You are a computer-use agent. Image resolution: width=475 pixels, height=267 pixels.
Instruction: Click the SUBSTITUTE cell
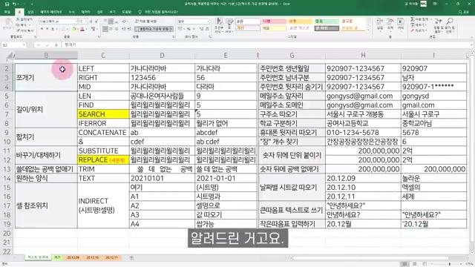pos(103,151)
